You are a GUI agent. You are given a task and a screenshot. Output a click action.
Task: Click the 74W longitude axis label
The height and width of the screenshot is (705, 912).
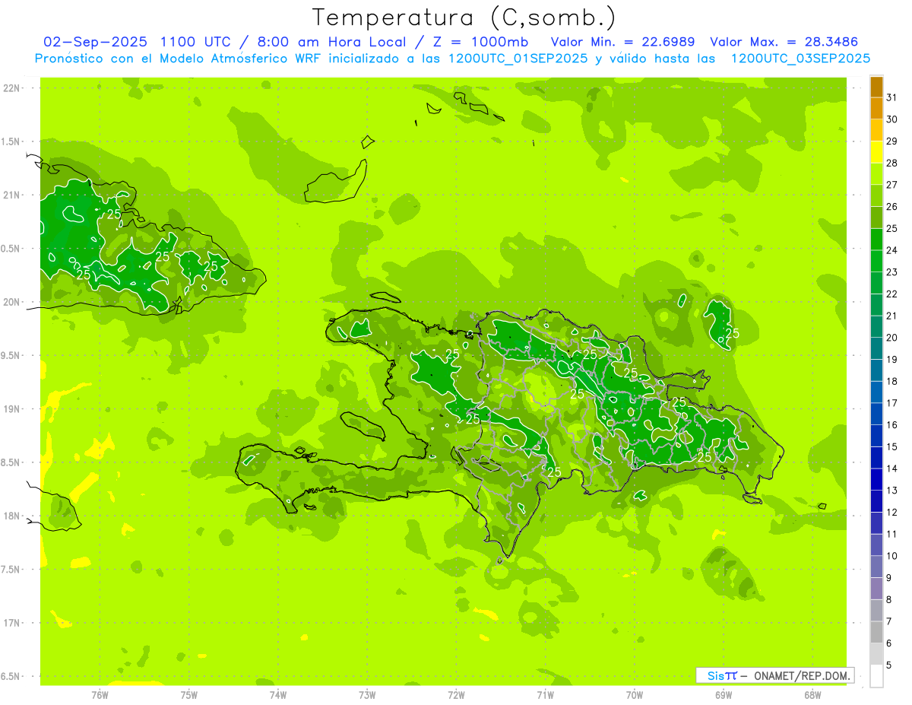278,695
